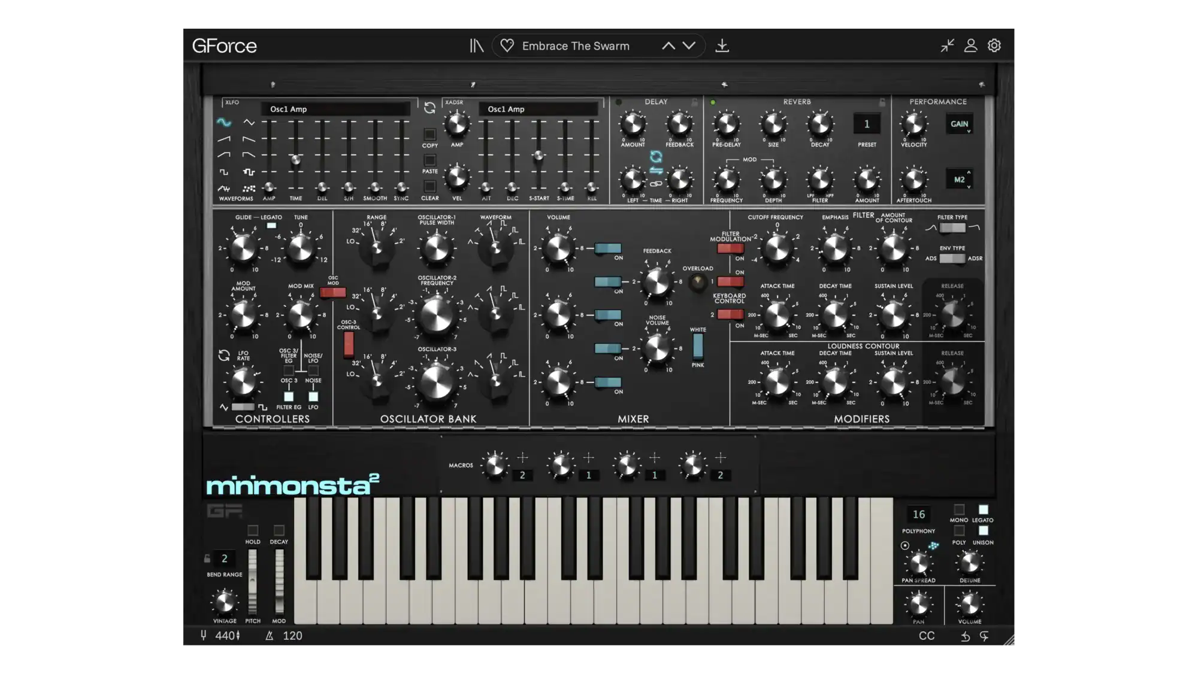
Task: Select the sine waveform in XLFO
Action: tap(224, 122)
